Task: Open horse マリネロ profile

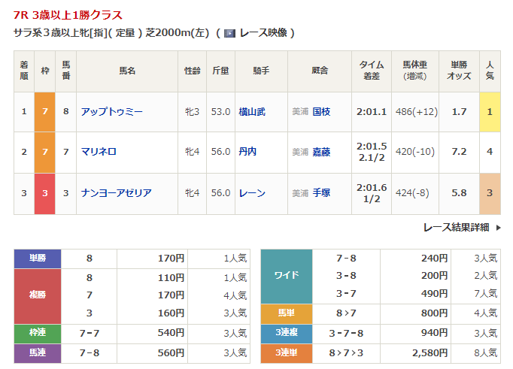Action: pos(99,152)
